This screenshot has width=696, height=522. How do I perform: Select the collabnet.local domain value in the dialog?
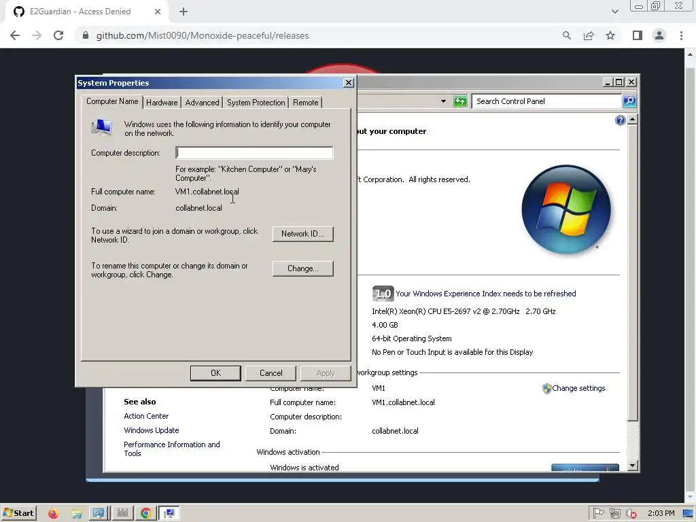[198, 208]
